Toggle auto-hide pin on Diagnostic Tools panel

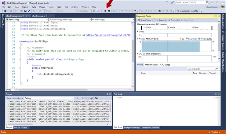[216, 16]
